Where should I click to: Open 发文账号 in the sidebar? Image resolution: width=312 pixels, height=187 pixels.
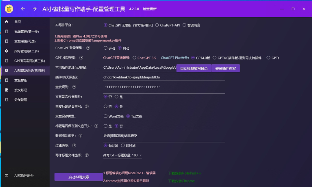[25, 90]
